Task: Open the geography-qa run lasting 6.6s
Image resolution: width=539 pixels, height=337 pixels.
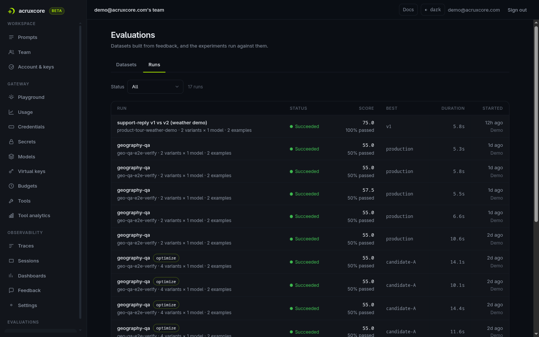Action: tap(310, 216)
